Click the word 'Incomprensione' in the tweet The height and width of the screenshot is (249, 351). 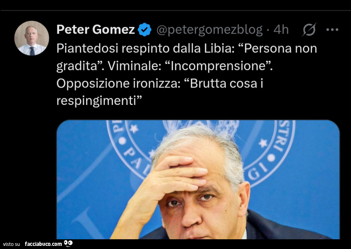point(218,66)
